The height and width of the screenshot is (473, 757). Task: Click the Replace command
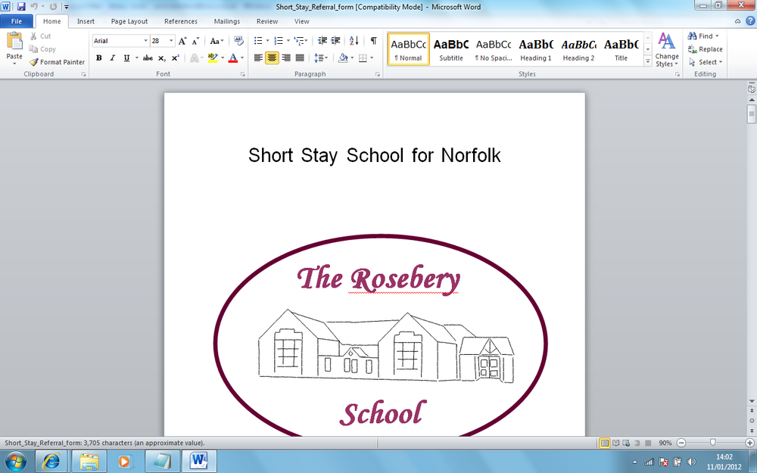706,49
